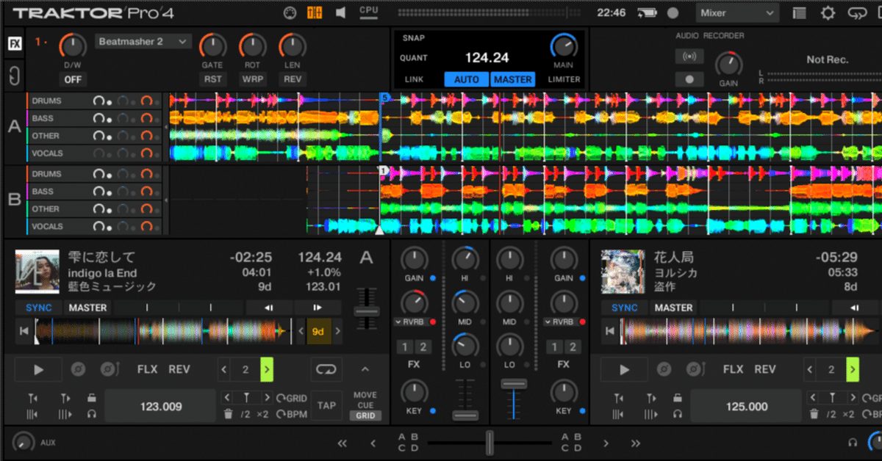The width and height of the screenshot is (882, 461).
Task: Switch master clock to MASTER mode
Action: coord(512,79)
